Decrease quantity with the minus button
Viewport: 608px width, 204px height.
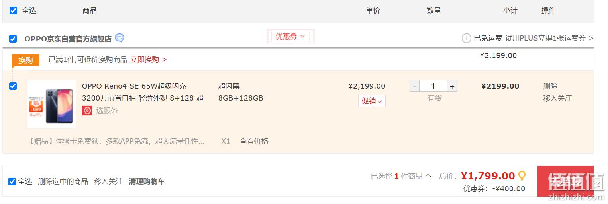pos(415,86)
